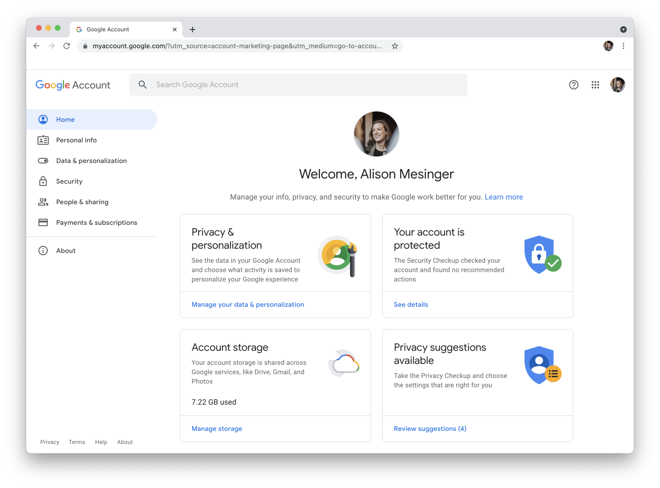Screen dimensions: 660x488
Task: Open Payments & subscriptions in sidebar
Action: point(92,222)
